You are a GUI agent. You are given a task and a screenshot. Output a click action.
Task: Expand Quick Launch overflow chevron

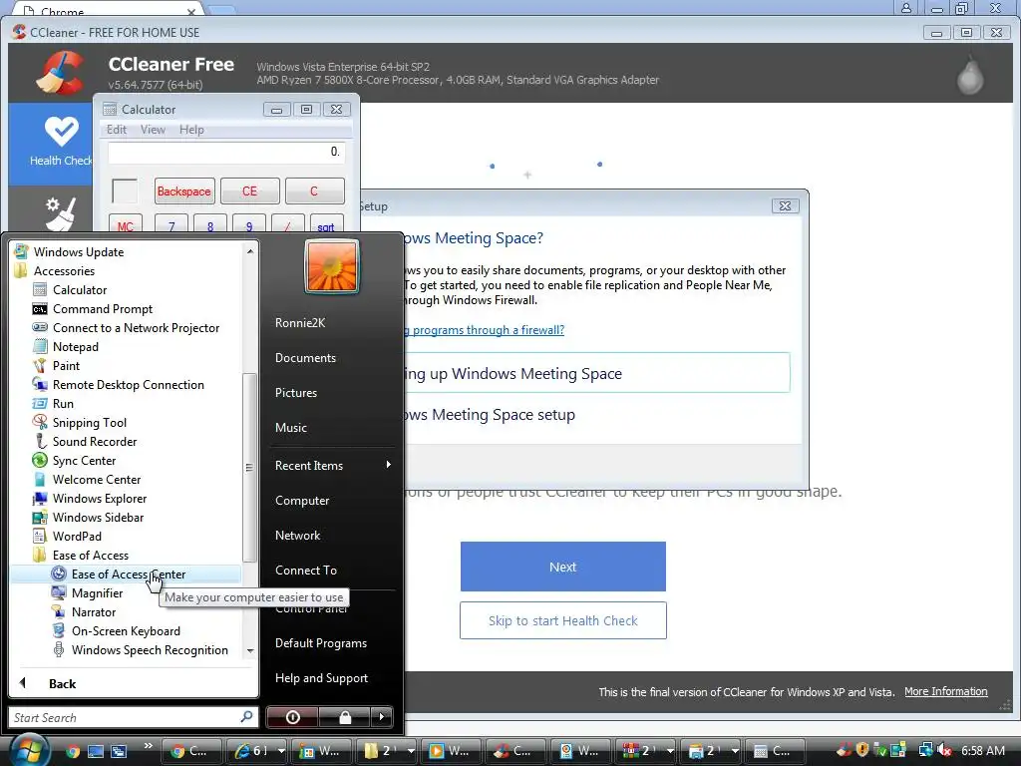point(148,746)
